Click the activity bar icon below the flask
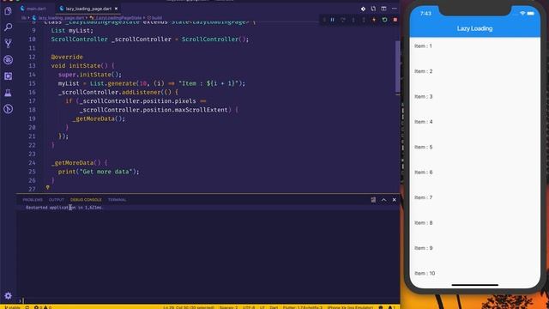Image resolution: width=549 pixels, height=309 pixels. [x=8, y=109]
